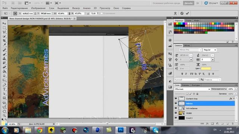Hide the Content Area layer
239x134 pixels.
(176, 99)
